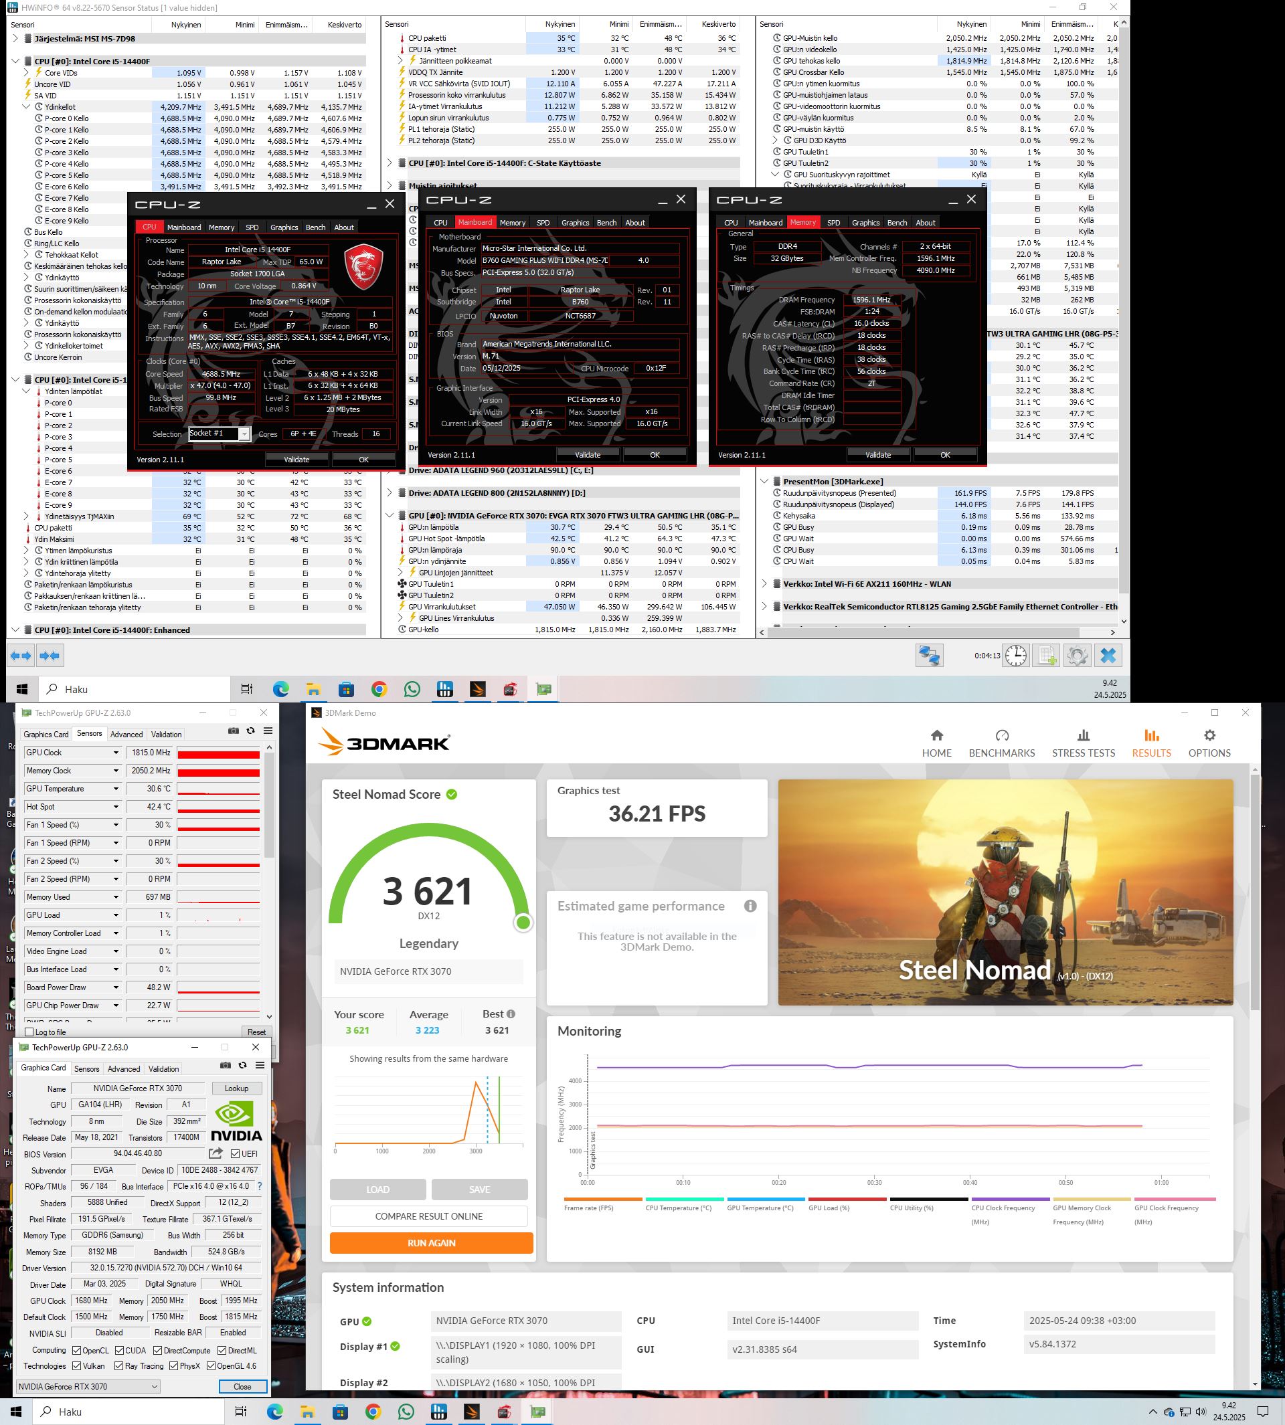Click camera icon in GPU-Z Graphics Card window
This screenshot has height=1425, width=1285.
pyautogui.click(x=226, y=1065)
